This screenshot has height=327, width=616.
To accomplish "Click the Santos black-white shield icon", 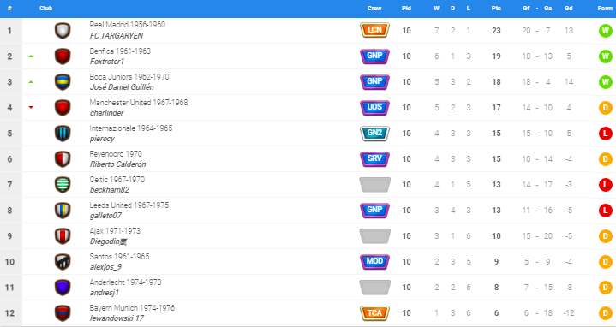I will 63,261.
